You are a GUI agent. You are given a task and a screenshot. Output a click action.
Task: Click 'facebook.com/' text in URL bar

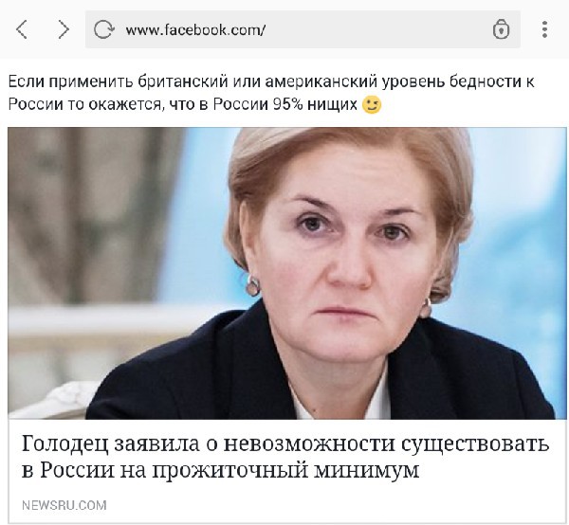point(215,29)
